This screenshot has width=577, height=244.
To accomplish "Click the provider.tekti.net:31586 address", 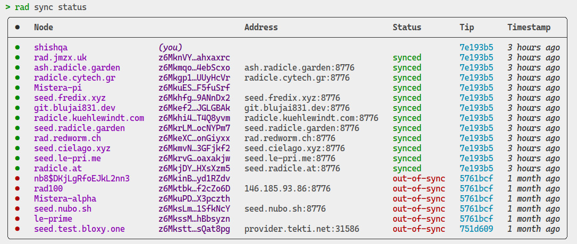I will 302,229.
